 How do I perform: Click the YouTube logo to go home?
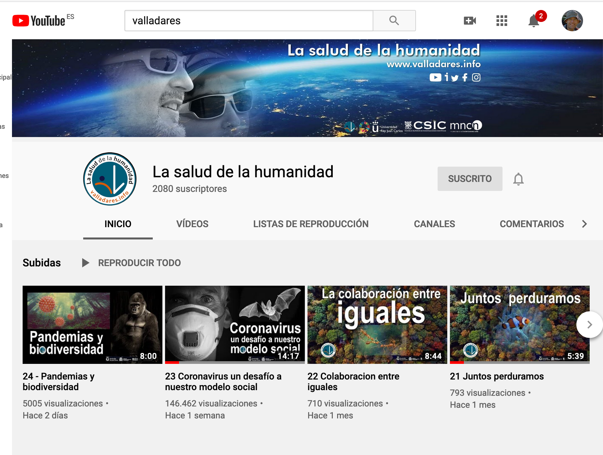(39, 21)
